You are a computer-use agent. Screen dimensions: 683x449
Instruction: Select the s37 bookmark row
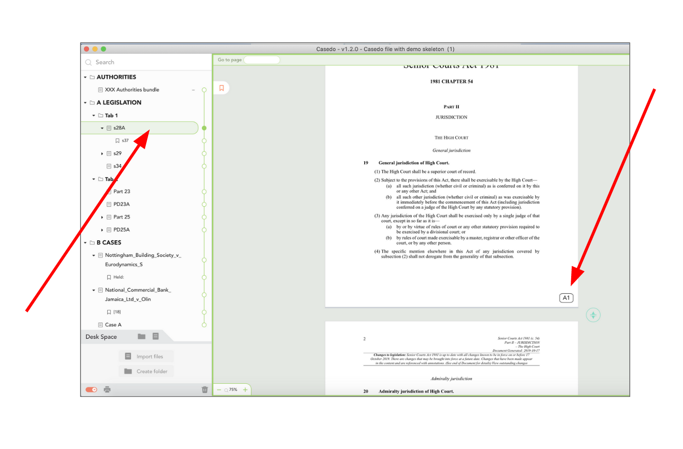[125, 141]
